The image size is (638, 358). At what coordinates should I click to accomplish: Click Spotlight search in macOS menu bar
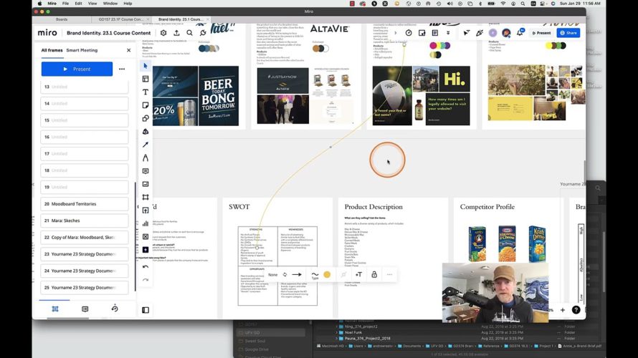[523, 4]
